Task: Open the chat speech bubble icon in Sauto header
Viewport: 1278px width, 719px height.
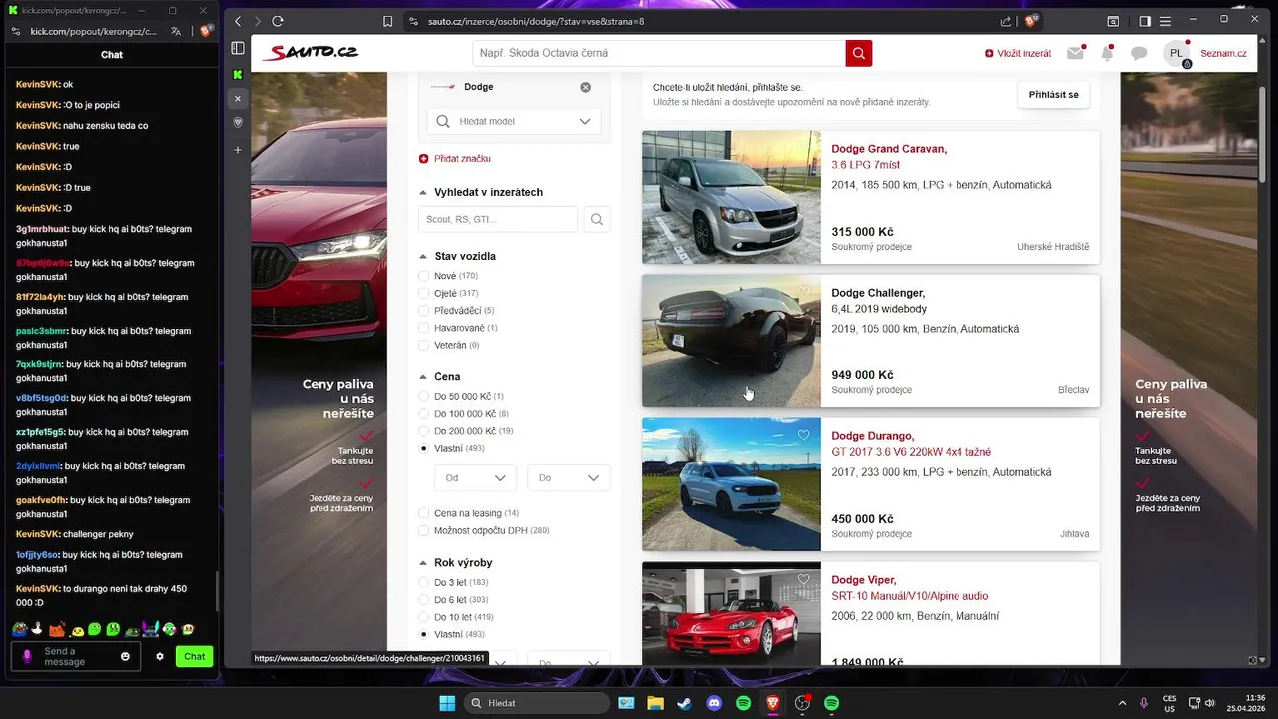Action: point(1139,54)
